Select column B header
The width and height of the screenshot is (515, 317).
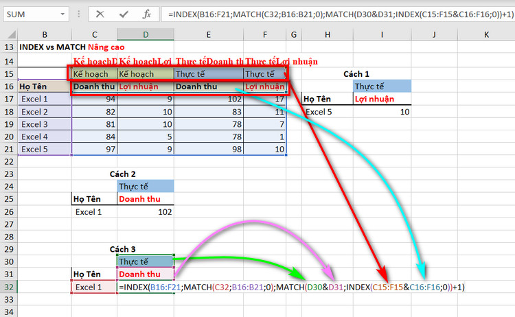(x=45, y=34)
